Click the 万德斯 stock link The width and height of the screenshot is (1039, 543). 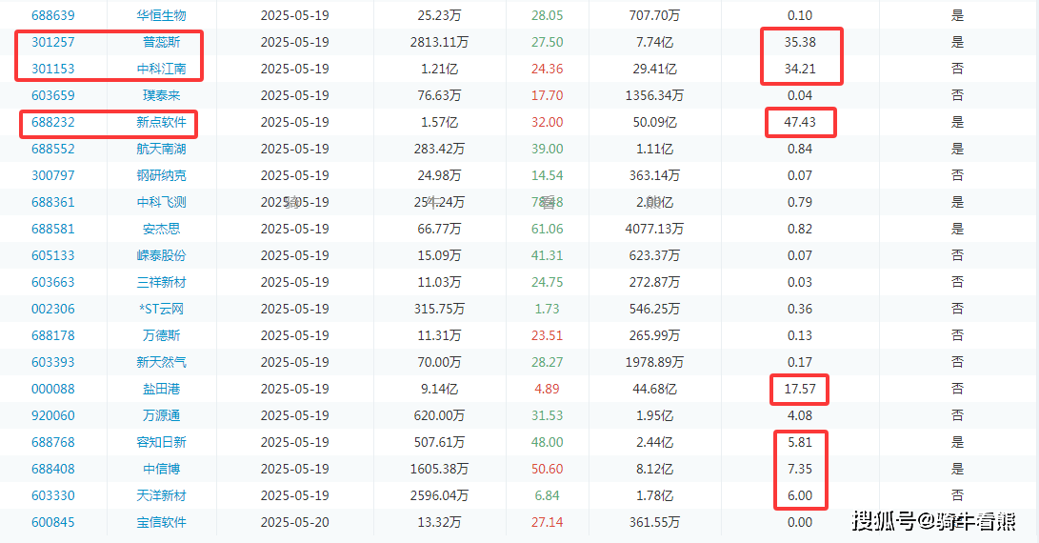tap(161, 335)
